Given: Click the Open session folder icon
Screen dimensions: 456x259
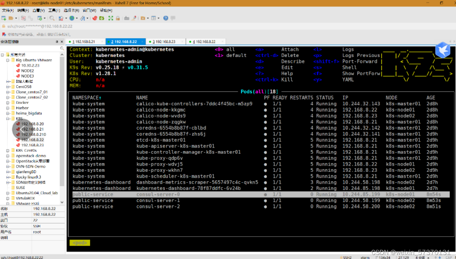Looking at the screenshot, I should pyautogui.click(x=11, y=18).
